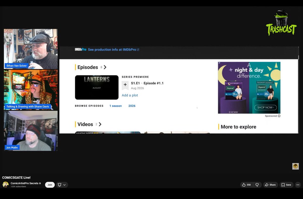Viewport: 303px width, 199px height.
Task: Add episode S1.E1 to watchlist plus icon
Action: 125,85
